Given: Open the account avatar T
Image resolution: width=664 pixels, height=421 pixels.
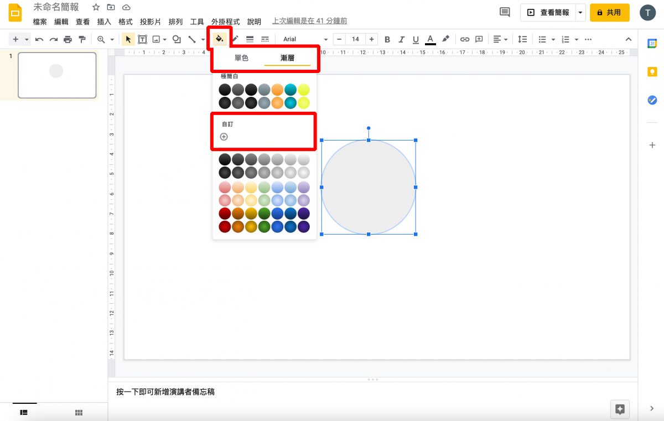Looking at the screenshot, I should 647,13.
